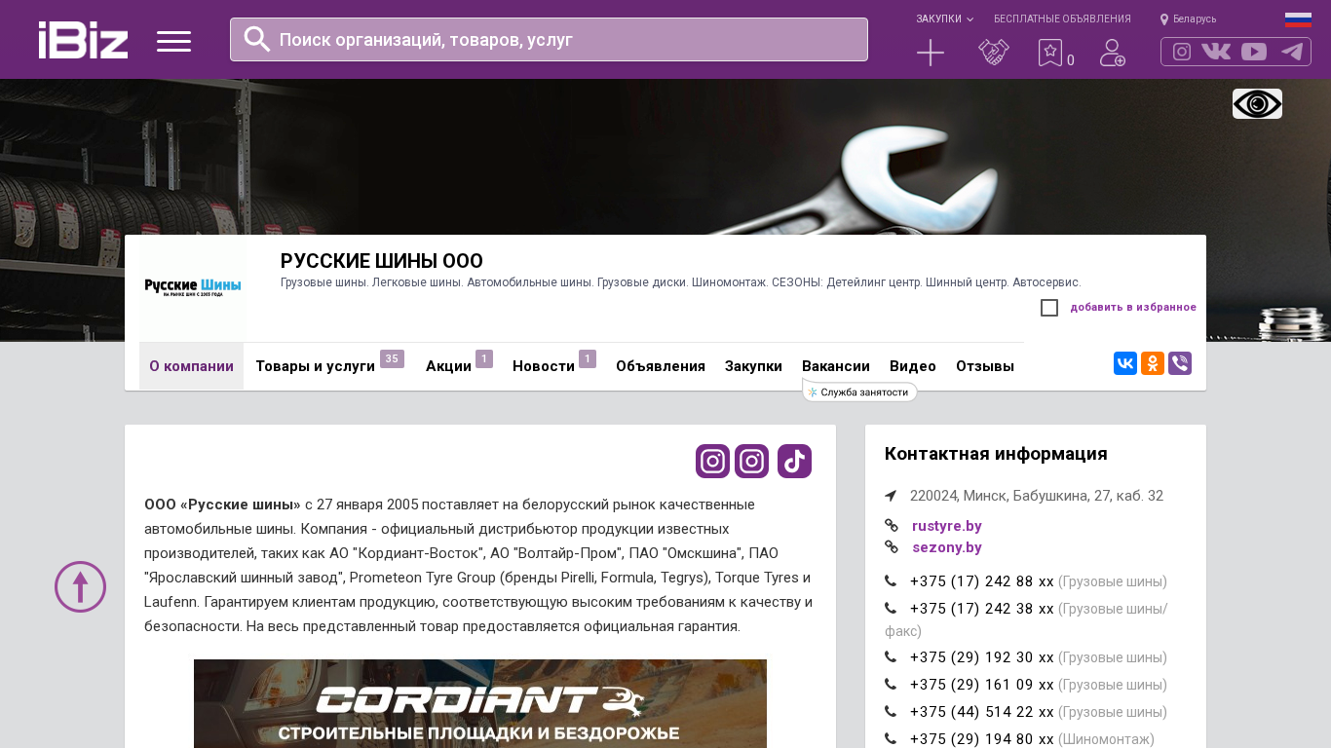Image resolution: width=1331 pixels, height=748 pixels.
Task: Click the location arrow icon beside the address
Action: point(891,497)
